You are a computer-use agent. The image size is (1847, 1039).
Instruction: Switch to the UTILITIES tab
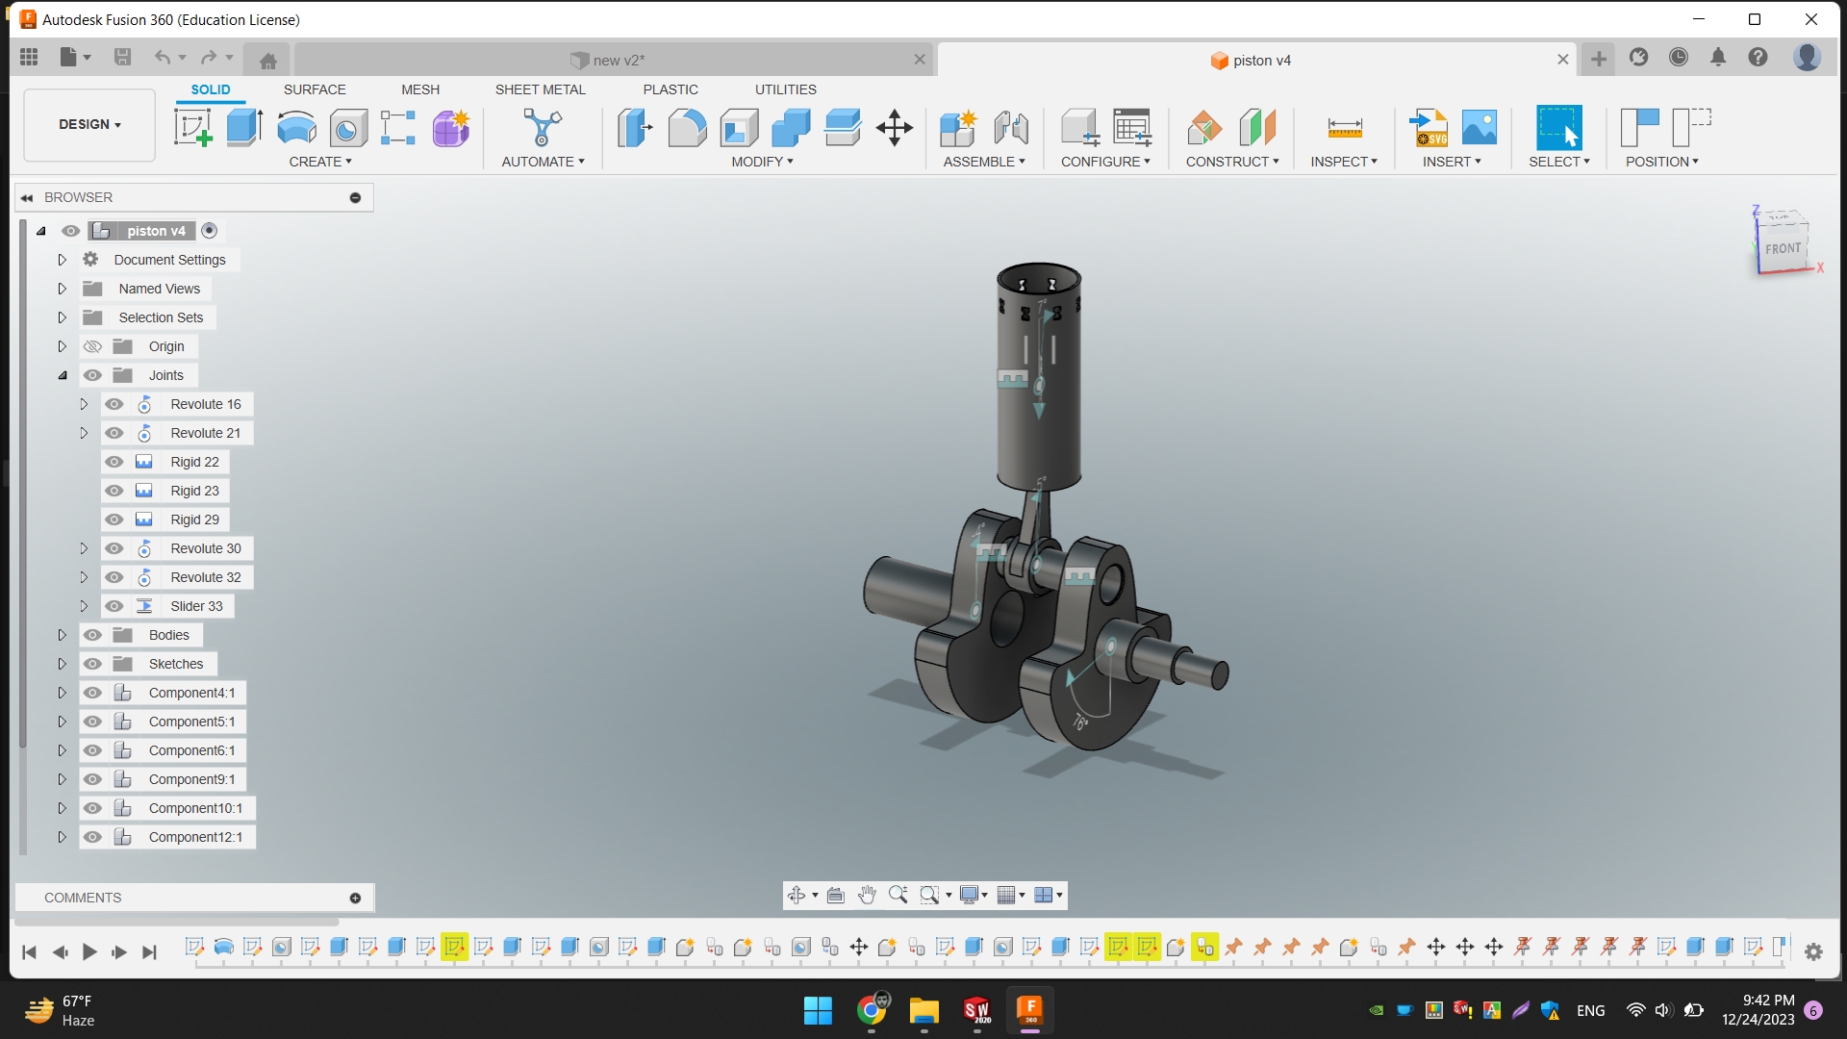click(785, 89)
